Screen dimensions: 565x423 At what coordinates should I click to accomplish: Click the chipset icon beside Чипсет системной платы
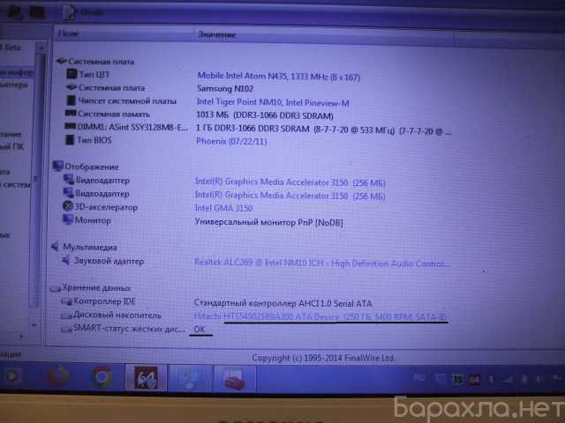[71, 100]
